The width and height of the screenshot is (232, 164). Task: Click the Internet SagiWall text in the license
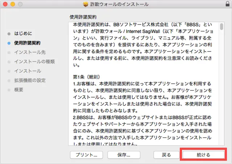tap(143, 31)
